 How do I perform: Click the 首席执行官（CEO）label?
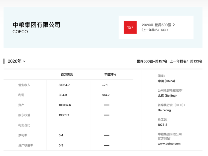171,105
